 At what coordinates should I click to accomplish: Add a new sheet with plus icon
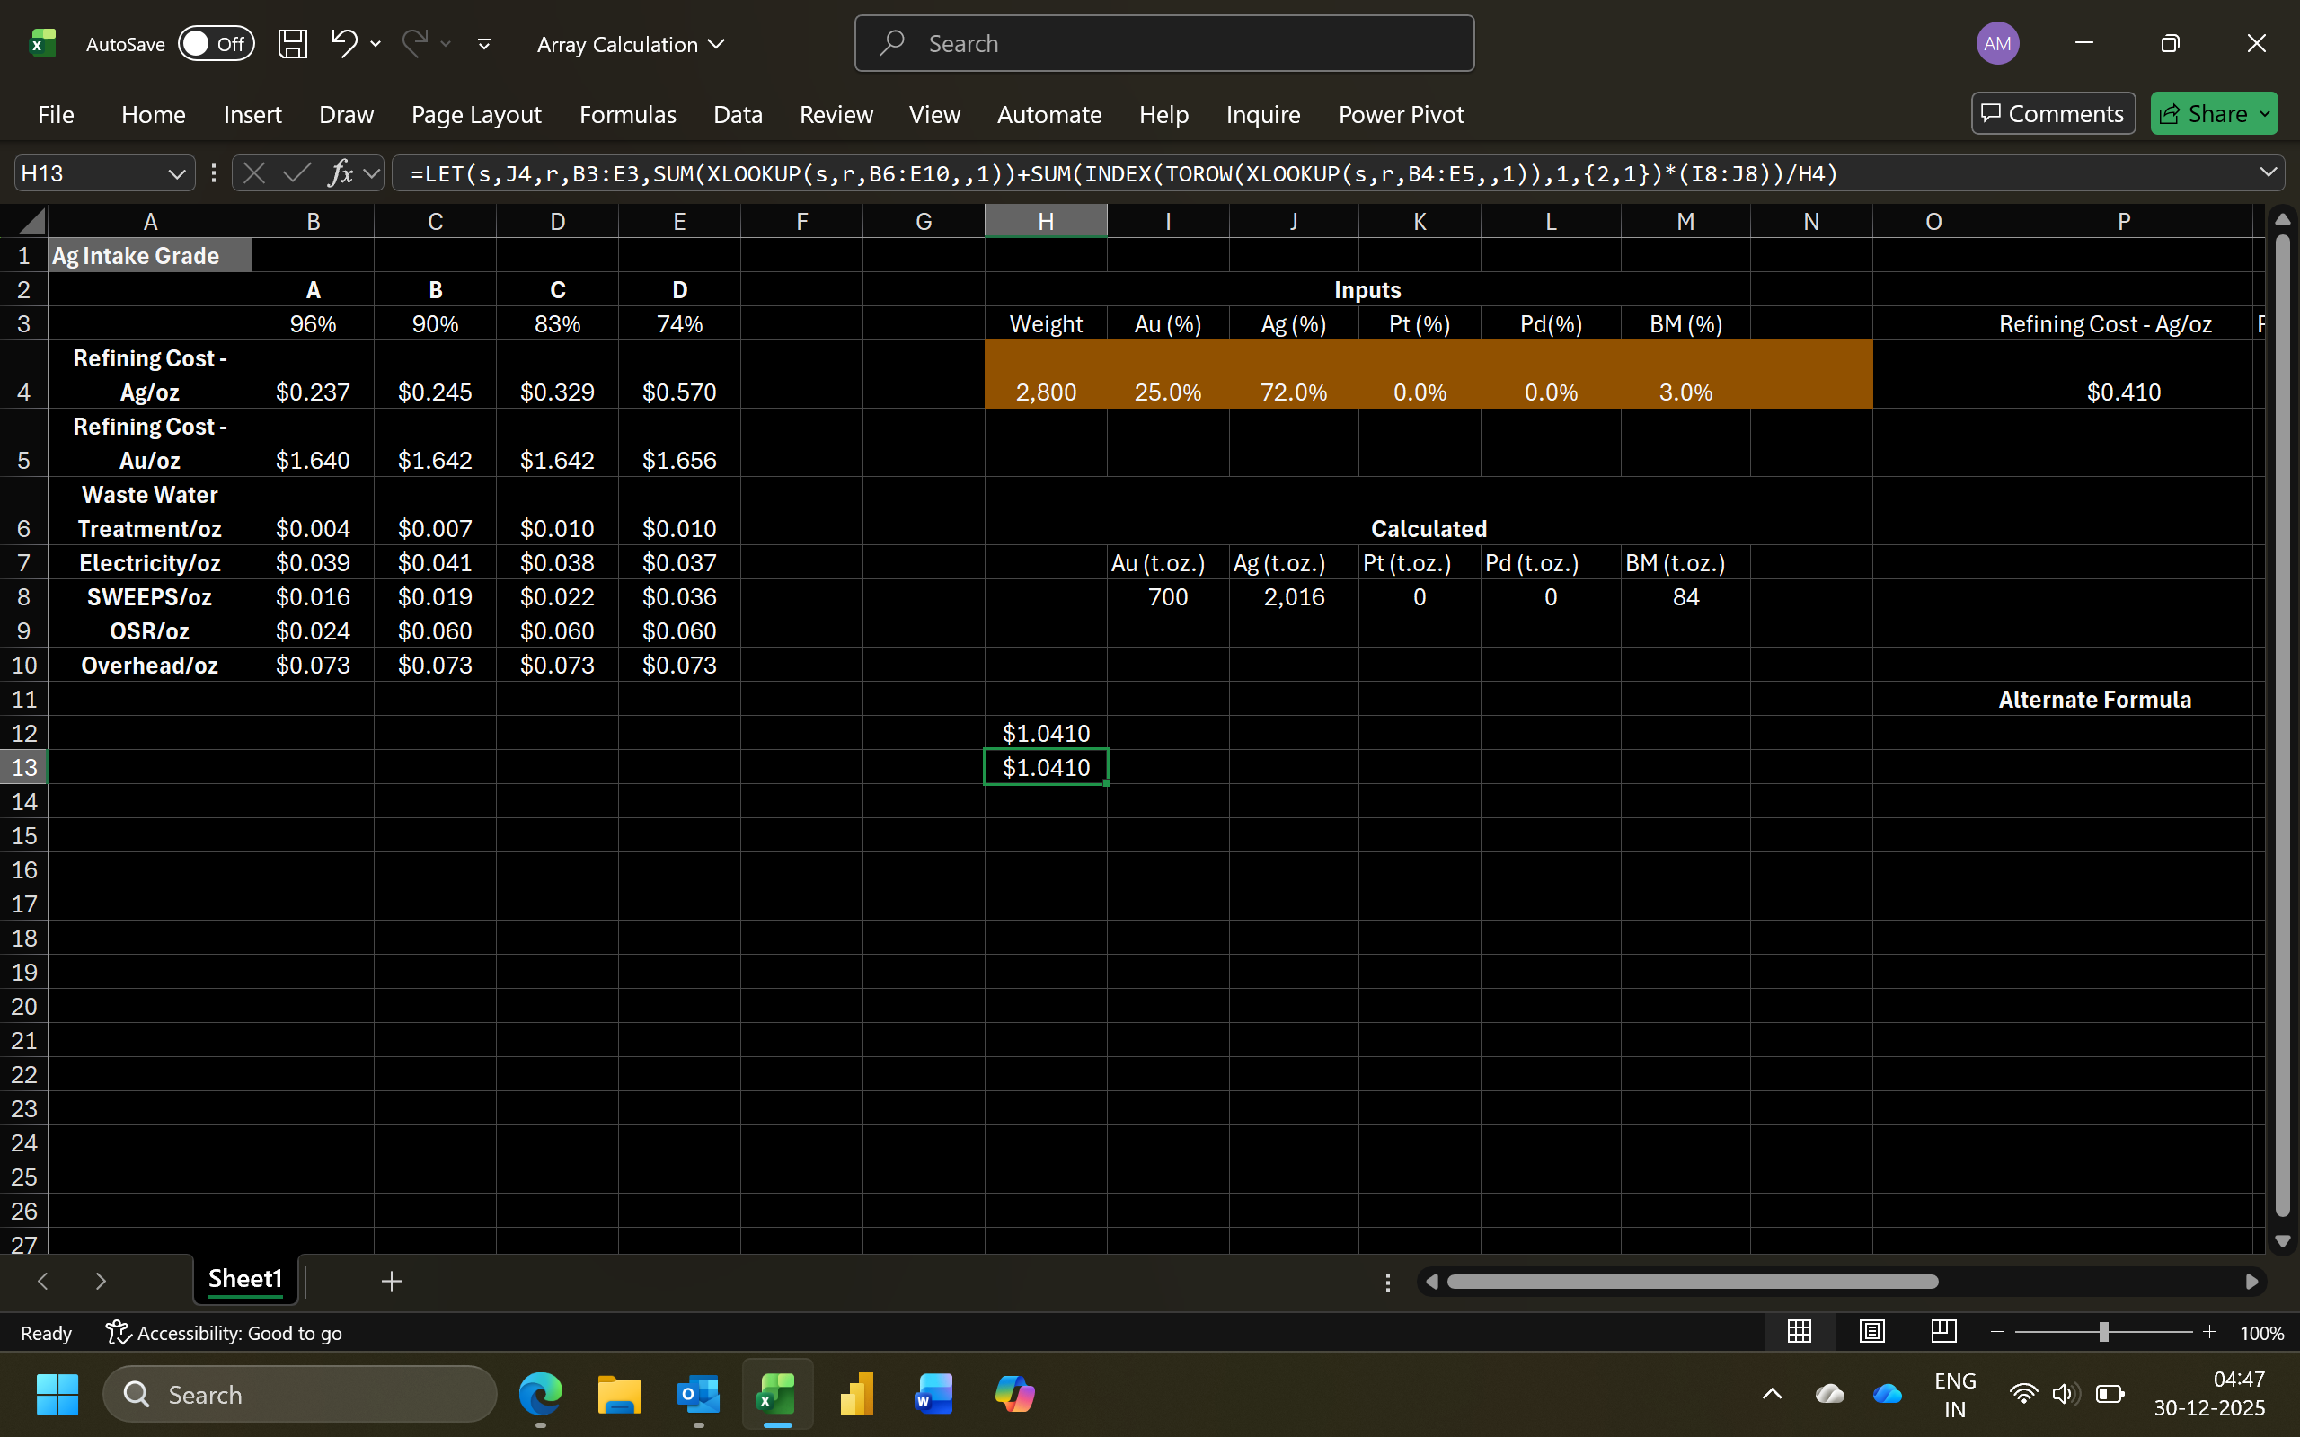coord(391,1281)
